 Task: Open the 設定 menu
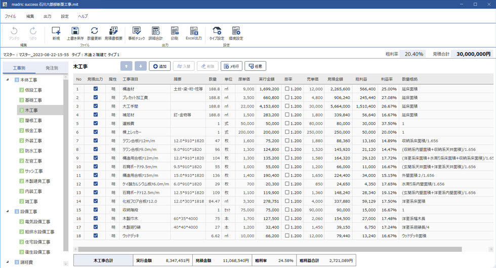65,16
